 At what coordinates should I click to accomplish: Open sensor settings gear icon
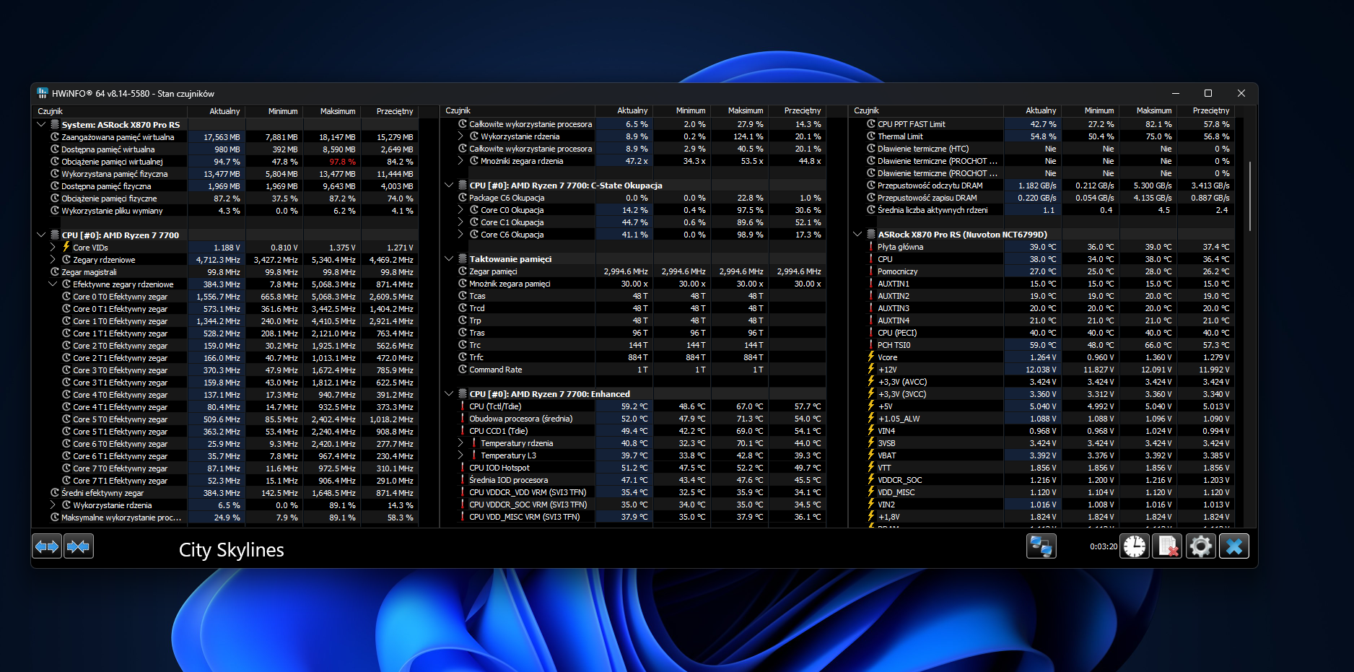pyautogui.click(x=1201, y=546)
